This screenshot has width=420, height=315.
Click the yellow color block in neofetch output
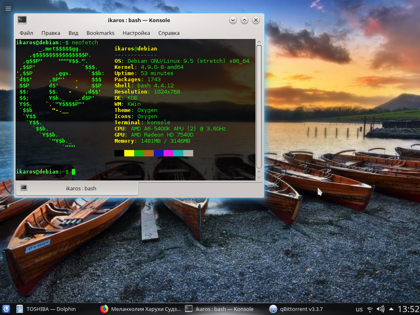129,153
